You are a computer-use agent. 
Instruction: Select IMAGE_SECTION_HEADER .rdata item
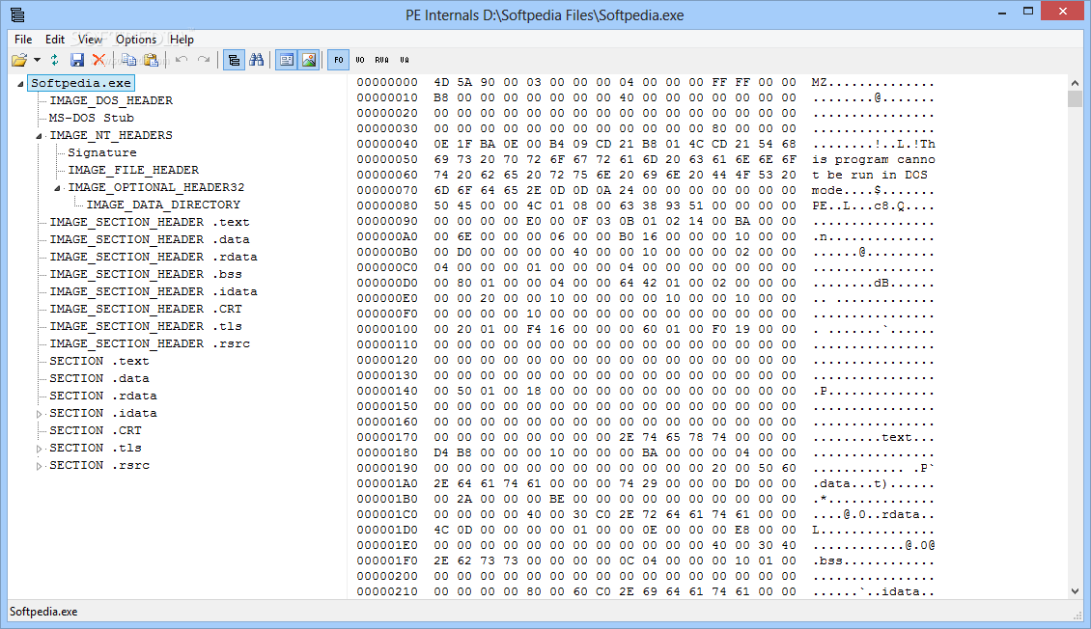point(154,258)
